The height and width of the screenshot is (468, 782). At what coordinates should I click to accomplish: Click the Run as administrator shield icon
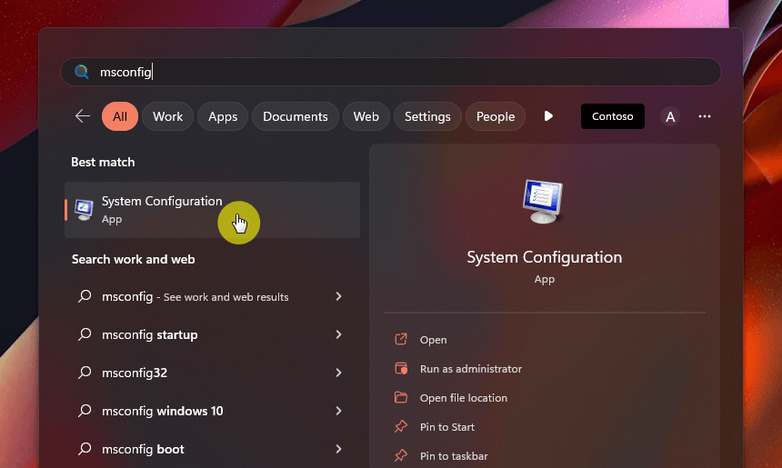[401, 368]
